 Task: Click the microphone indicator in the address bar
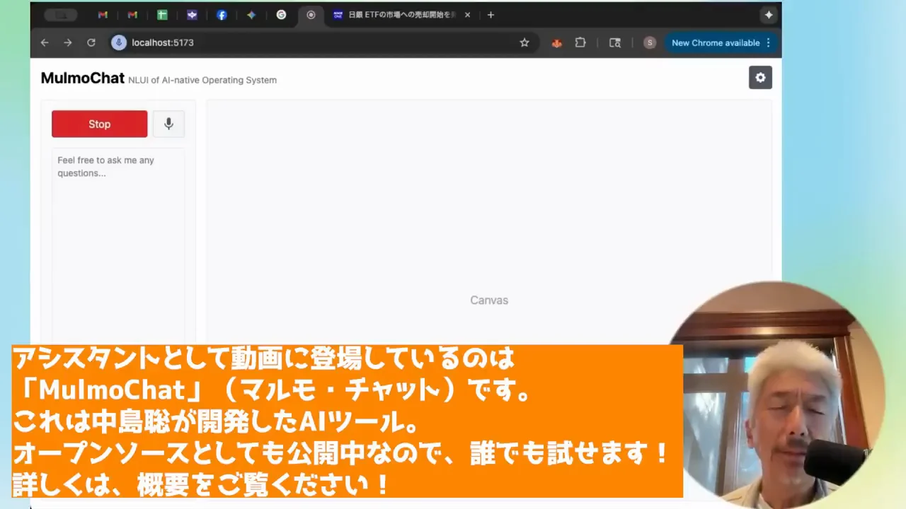pos(119,42)
